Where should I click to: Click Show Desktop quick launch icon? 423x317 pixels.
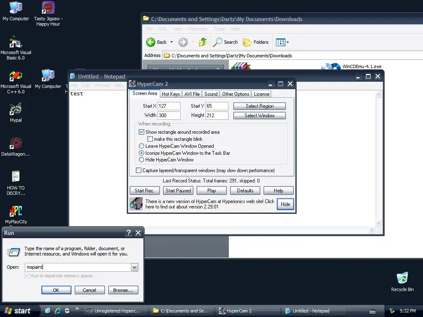[x=48, y=310]
